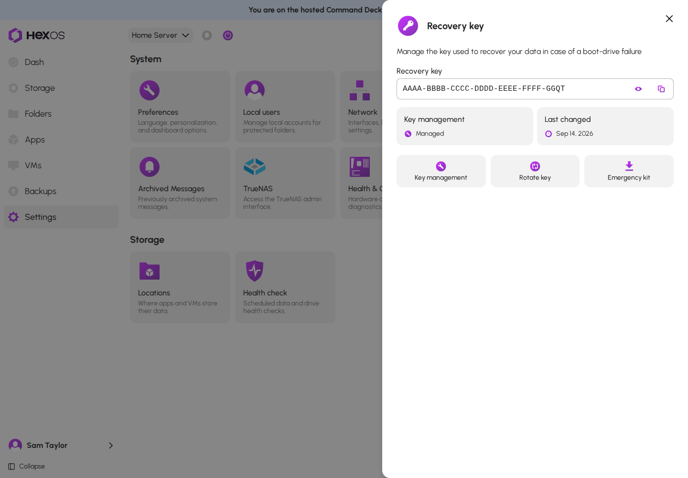
Task: Open the Archived Messages bell icon
Action: tap(150, 167)
